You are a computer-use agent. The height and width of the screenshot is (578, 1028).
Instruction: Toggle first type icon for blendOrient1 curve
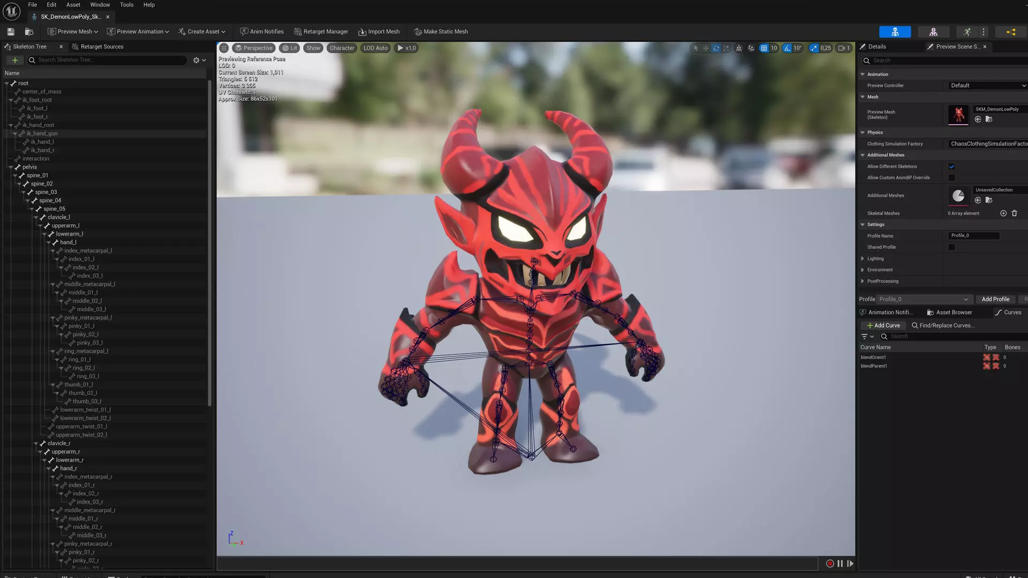tap(986, 358)
